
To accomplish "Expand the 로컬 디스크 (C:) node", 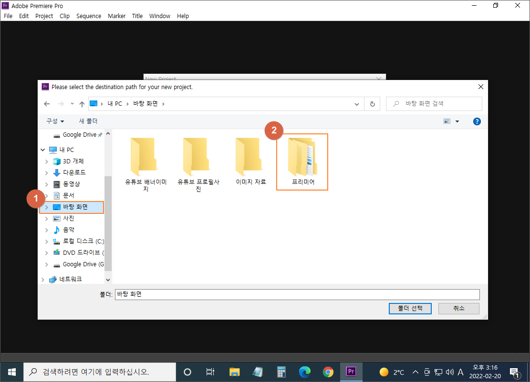I will (x=47, y=241).
